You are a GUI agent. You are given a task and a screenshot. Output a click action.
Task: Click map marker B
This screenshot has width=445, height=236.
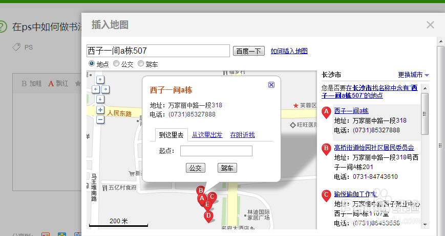[201, 191]
